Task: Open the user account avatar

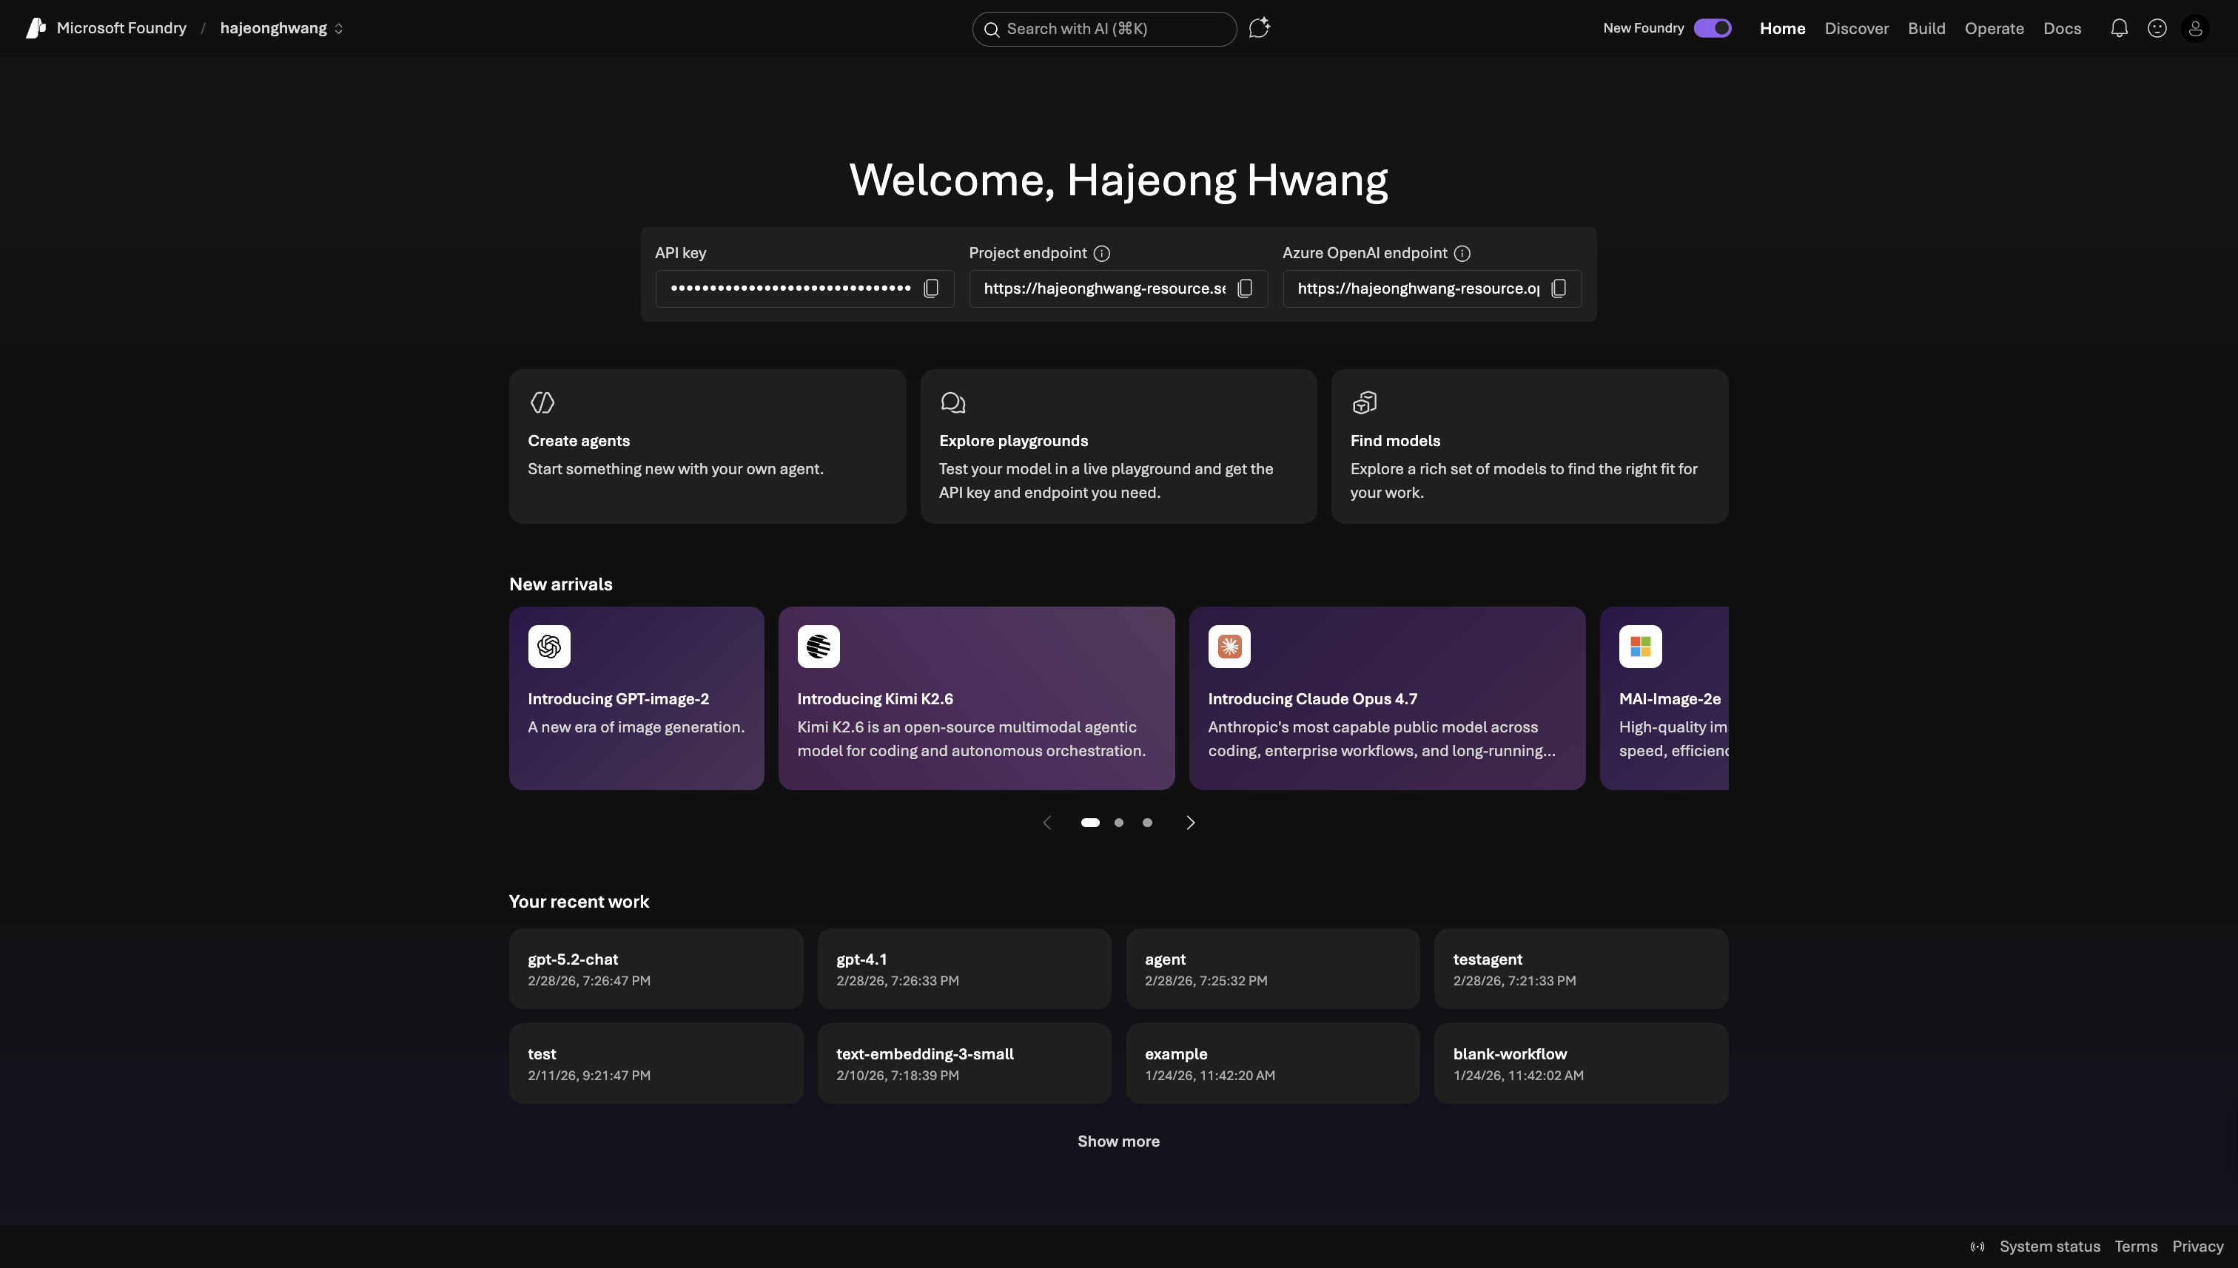Action: (x=2195, y=29)
